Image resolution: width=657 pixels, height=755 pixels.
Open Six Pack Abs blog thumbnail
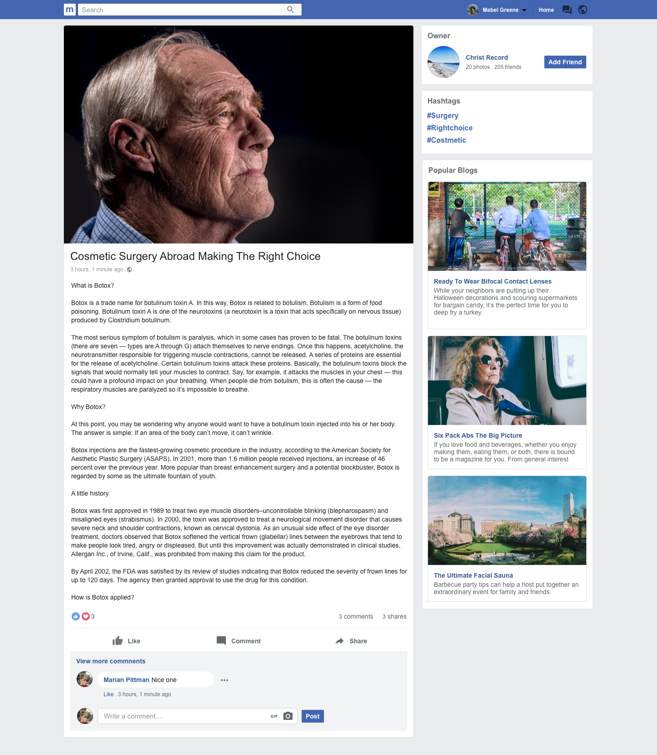tap(507, 380)
